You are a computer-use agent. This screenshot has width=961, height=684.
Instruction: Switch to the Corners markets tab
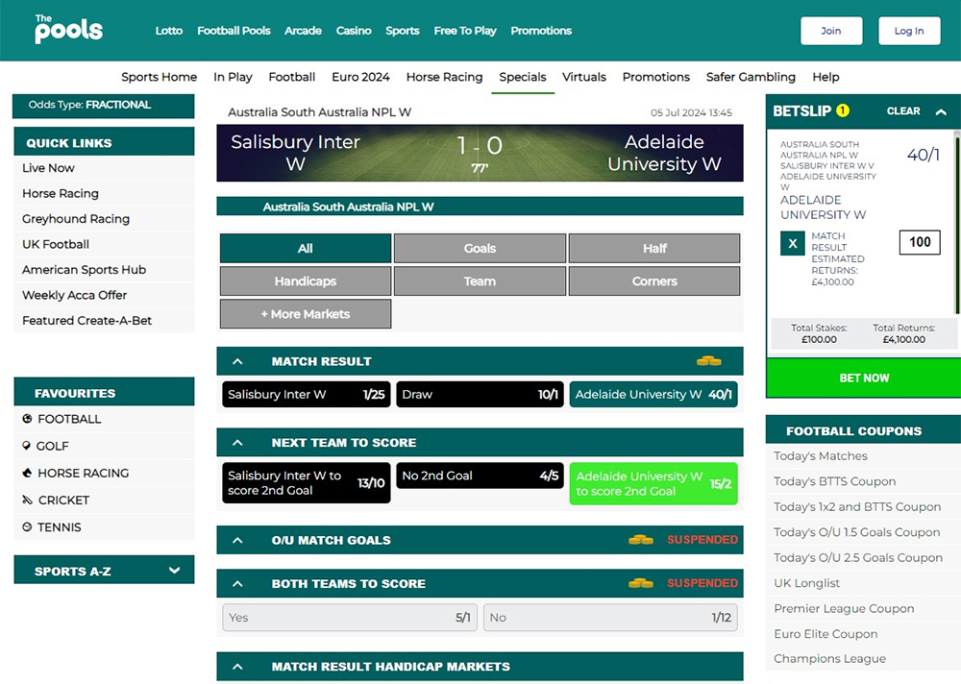[x=654, y=281]
